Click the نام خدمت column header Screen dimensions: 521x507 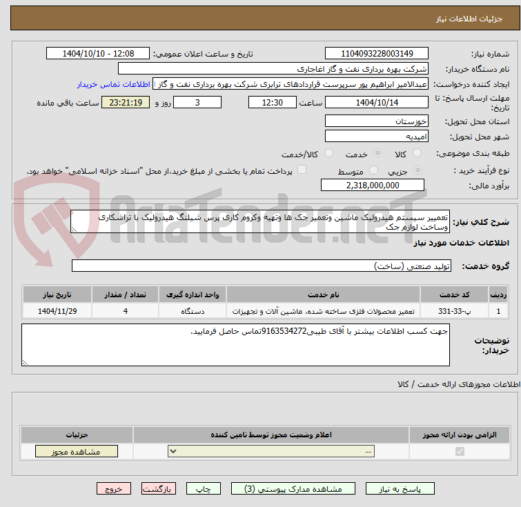324,295
